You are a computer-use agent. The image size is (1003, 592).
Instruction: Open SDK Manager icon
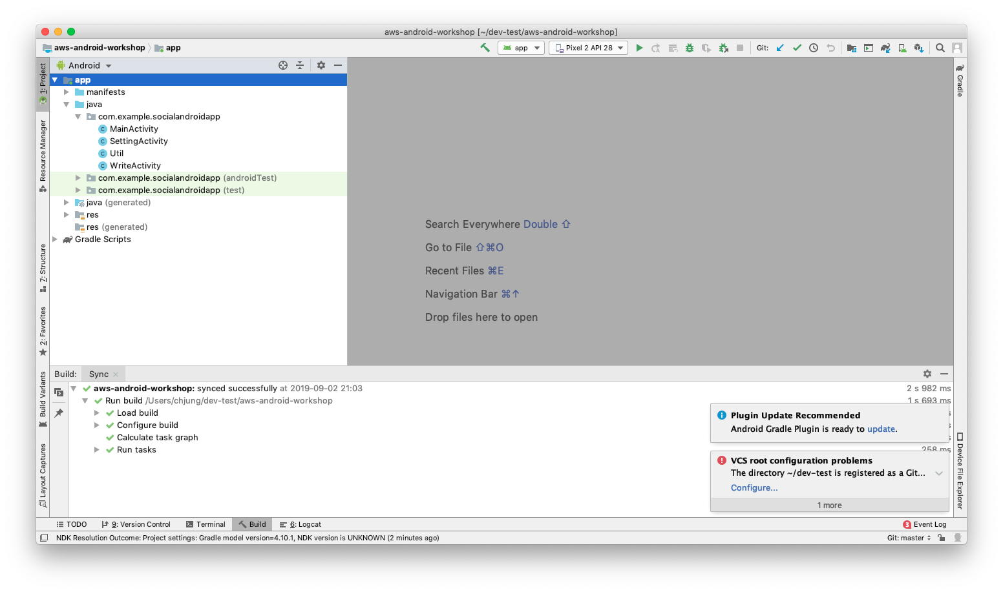coord(919,48)
